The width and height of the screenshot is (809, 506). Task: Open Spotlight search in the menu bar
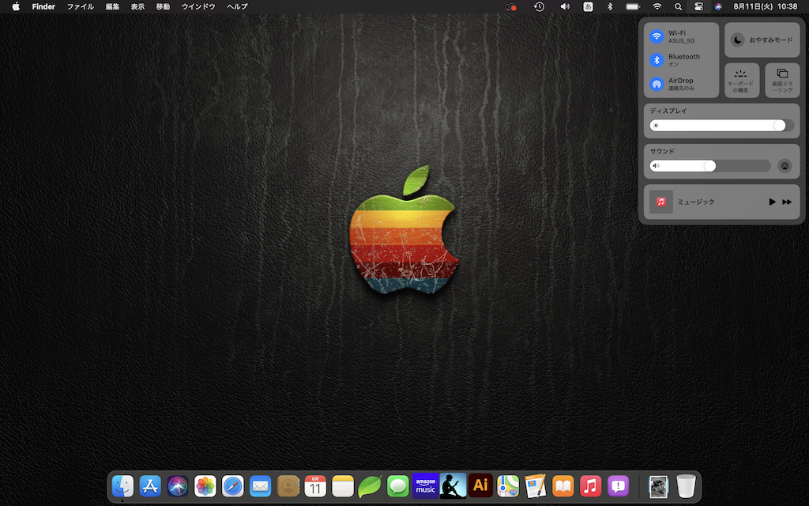pyautogui.click(x=678, y=6)
